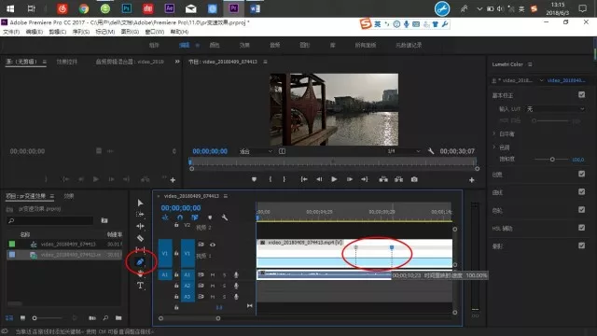The height and width of the screenshot is (336, 597).
Task: Select the Selection (arrow) tool
Action: point(140,203)
